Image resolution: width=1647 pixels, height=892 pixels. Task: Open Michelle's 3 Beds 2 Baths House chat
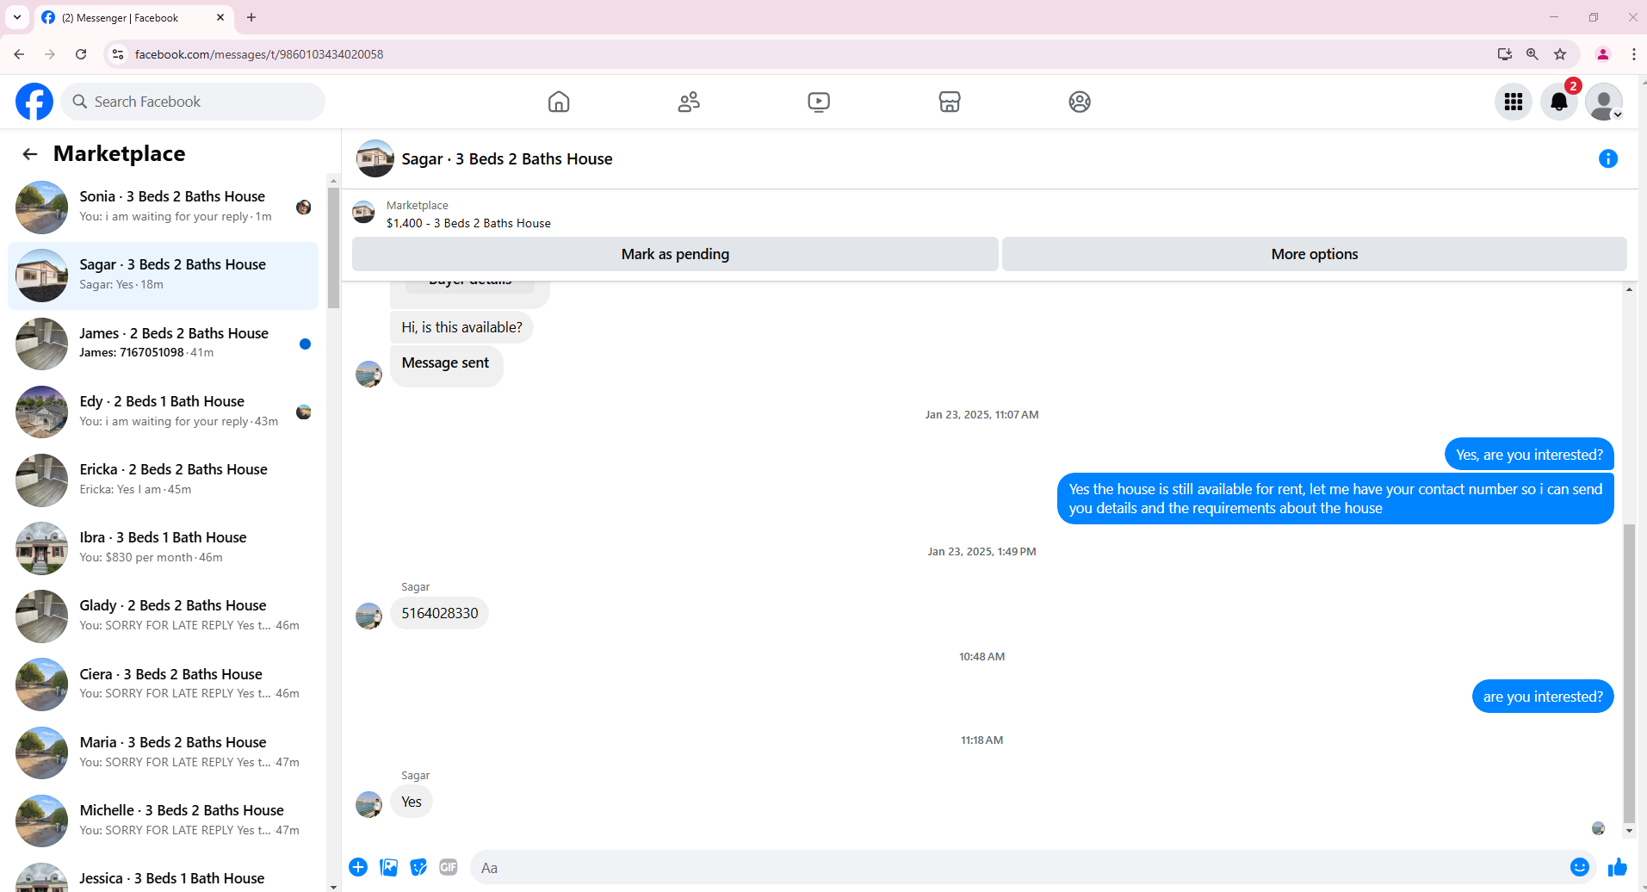click(x=164, y=821)
